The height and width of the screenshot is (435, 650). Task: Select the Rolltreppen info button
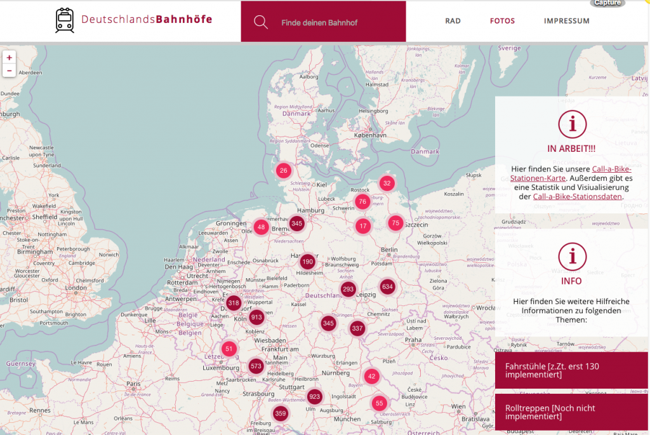[571, 412]
